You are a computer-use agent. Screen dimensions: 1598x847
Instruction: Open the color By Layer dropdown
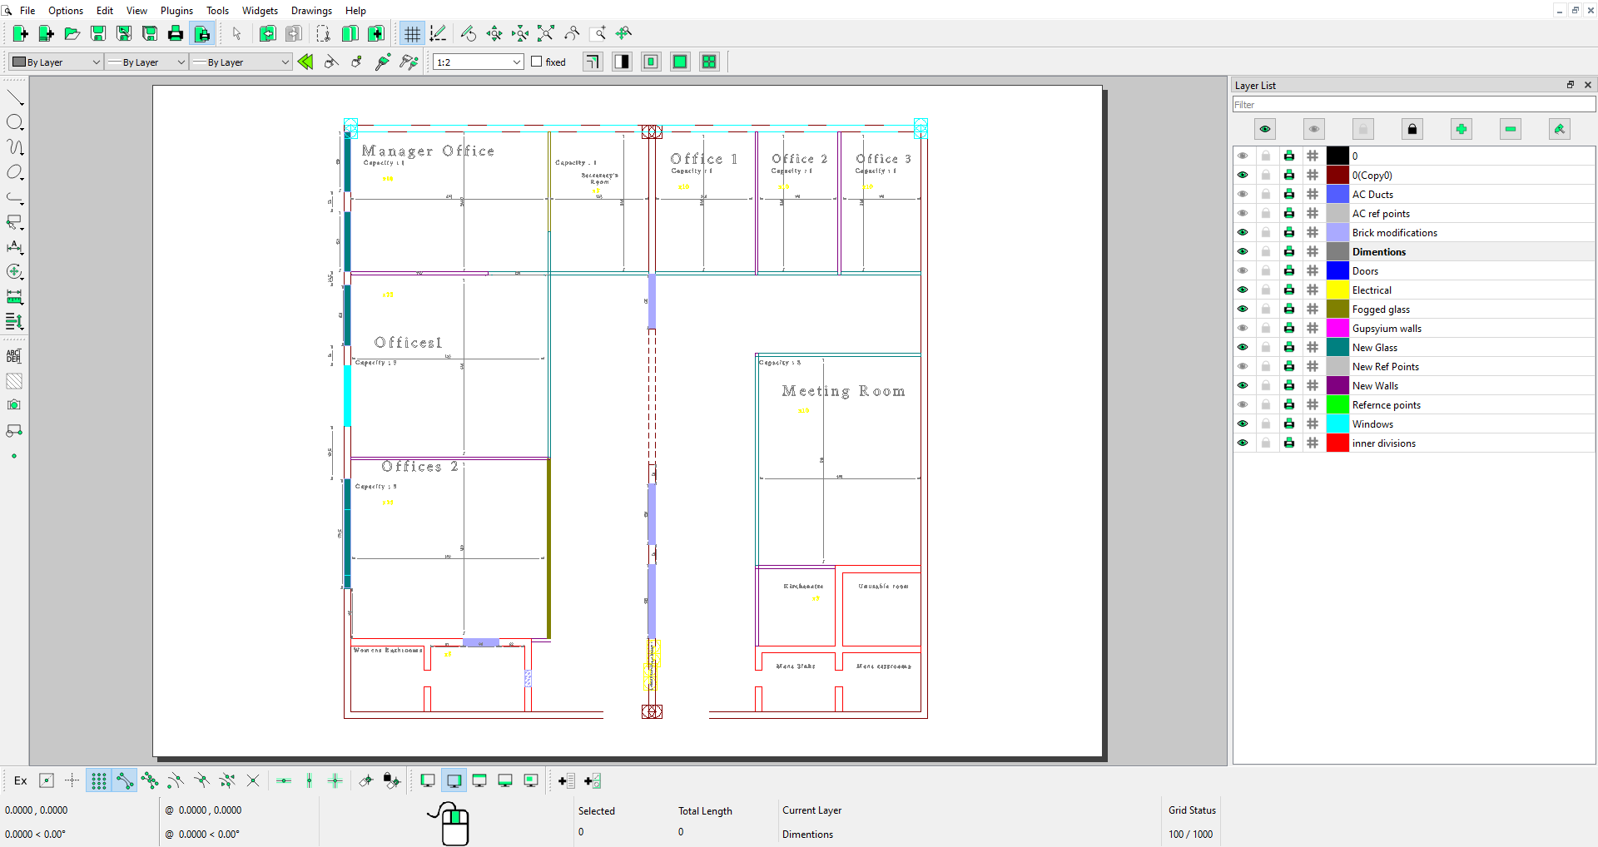(x=57, y=62)
